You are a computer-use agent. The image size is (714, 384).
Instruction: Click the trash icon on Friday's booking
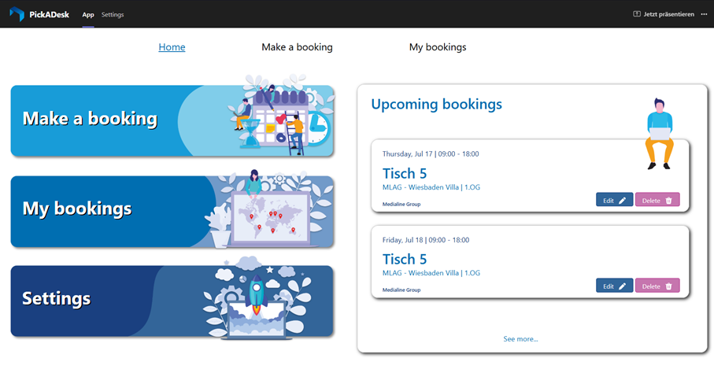click(668, 286)
